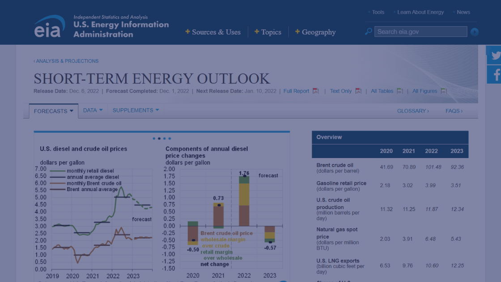This screenshot has height=282, width=501.
Task: Go back via Analysis & Projections breadcrumb
Action: point(67,61)
